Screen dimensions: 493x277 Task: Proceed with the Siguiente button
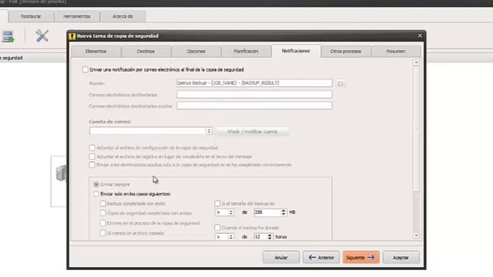(x=361, y=258)
